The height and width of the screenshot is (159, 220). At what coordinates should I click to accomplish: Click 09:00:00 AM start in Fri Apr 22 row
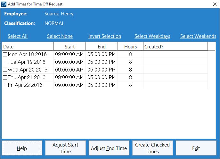[x=69, y=85]
